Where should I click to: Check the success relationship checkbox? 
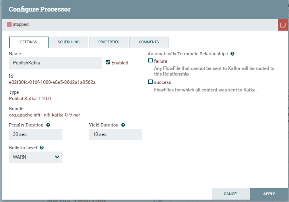pyautogui.click(x=150, y=82)
